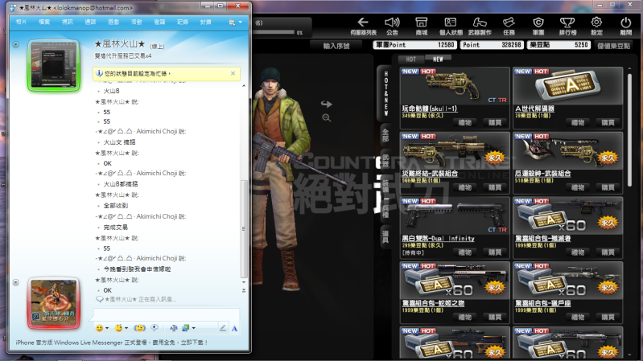Switch to HOT tab in shop

coord(411,59)
